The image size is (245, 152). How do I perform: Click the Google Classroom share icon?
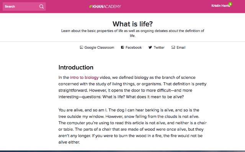pyautogui.click(x=81, y=47)
